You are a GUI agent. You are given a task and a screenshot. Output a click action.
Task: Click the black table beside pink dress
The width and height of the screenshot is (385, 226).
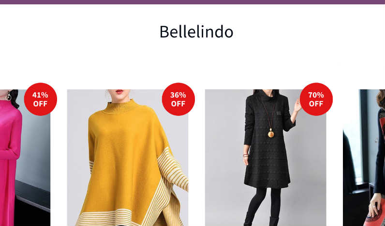point(33,195)
